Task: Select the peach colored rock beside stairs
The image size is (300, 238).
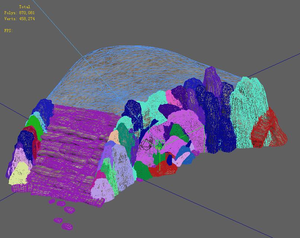Action: tap(114, 137)
